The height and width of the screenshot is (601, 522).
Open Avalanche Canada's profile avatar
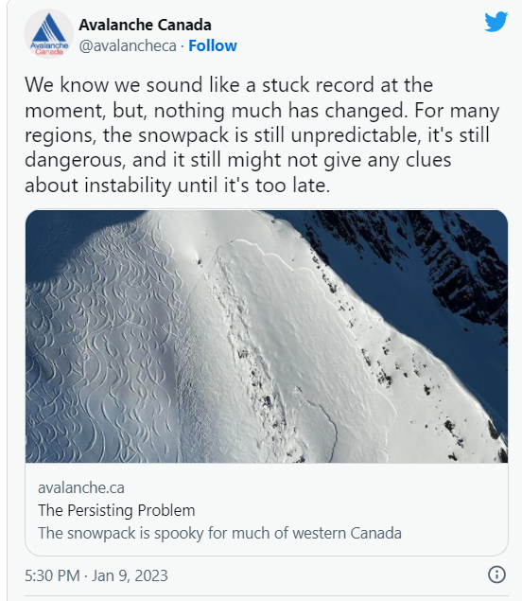click(x=49, y=34)
